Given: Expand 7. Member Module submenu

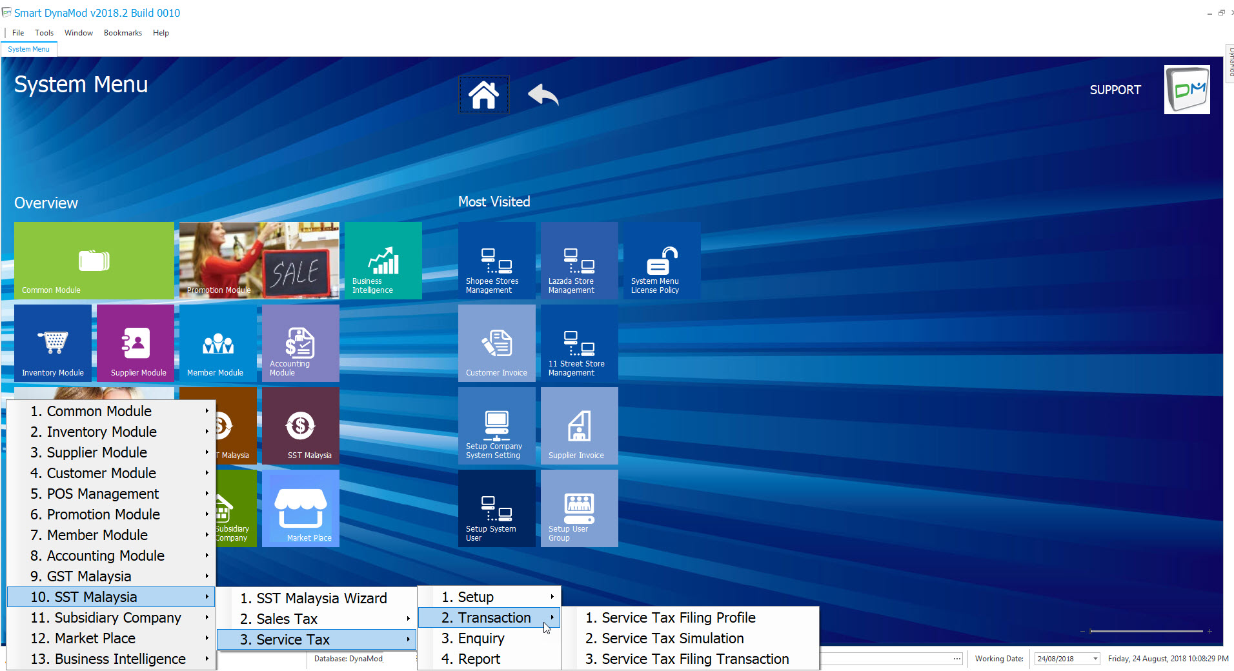Looking at the screenshot, I should (111, 535).
